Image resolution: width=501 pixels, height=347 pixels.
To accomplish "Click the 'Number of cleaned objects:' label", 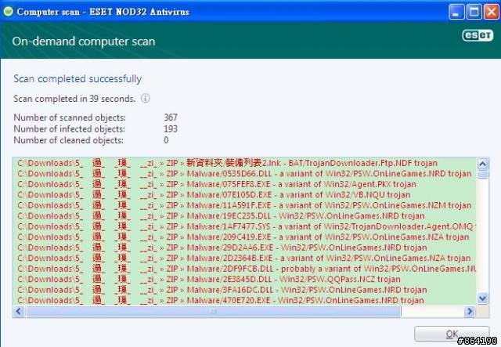I will tap(68, 140).
